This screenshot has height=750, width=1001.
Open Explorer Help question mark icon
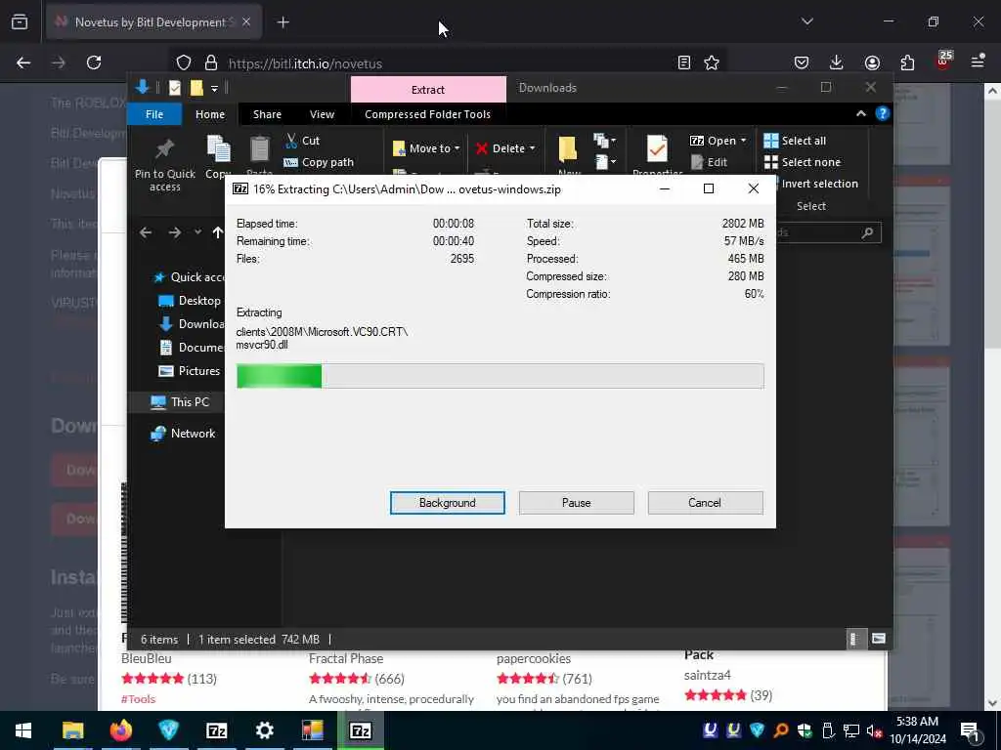click(x=883, y=113)
